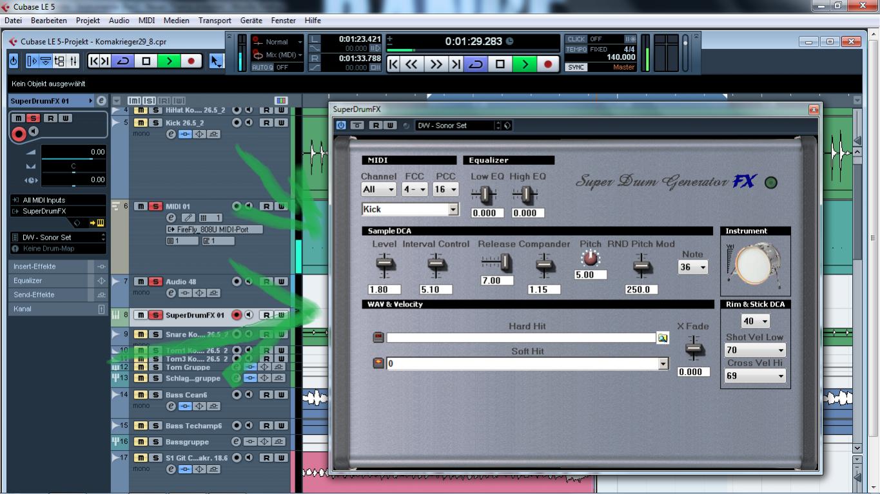Toggle the TEMPO track button
This screenshot has height=494, width=880.
[576, 49]
